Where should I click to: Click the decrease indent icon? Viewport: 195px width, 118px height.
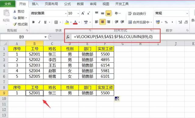(116, 22)
